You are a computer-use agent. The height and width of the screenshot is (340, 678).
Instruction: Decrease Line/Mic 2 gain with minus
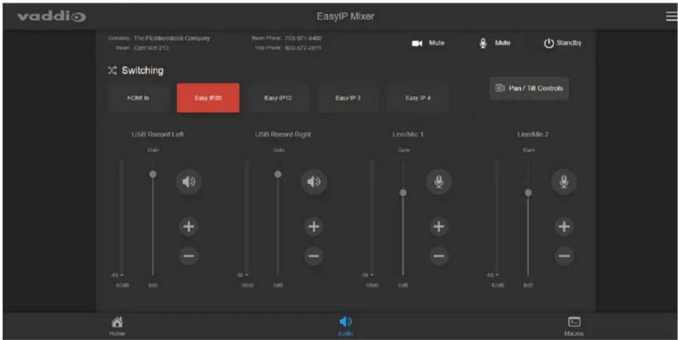[x=564, y=255]
